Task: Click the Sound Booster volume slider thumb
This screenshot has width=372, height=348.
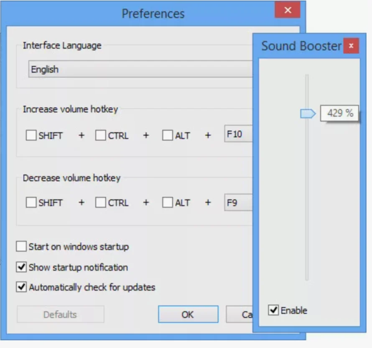Action: pyautogui.click(x=308, y=113)
